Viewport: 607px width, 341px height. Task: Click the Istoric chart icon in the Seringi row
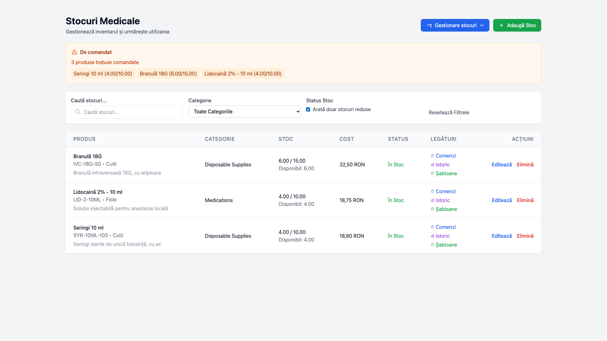pyautogui.click(x=432, y=236)
